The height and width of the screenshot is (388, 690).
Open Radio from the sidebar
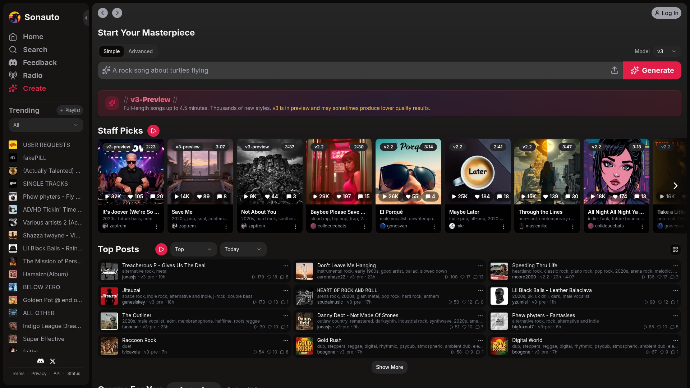(32, 75)
